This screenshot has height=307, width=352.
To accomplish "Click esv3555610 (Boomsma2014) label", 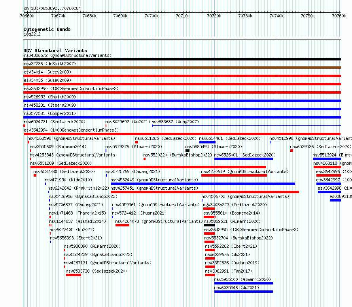I will [x=232, y=213].
